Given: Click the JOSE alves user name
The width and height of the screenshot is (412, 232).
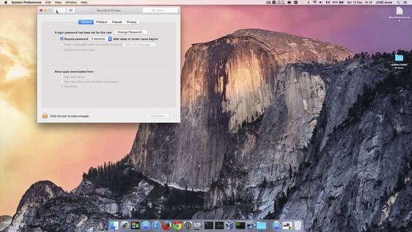Looking at the screenshot, I should point(384,3).
